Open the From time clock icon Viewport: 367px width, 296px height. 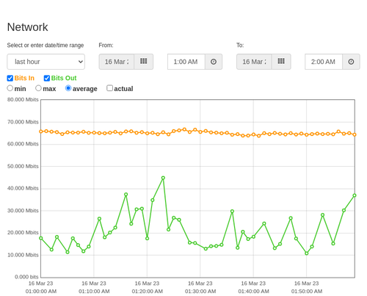(x=214, y=62)
